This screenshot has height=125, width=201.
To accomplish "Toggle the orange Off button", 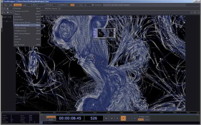I will [x=73, y=5].
